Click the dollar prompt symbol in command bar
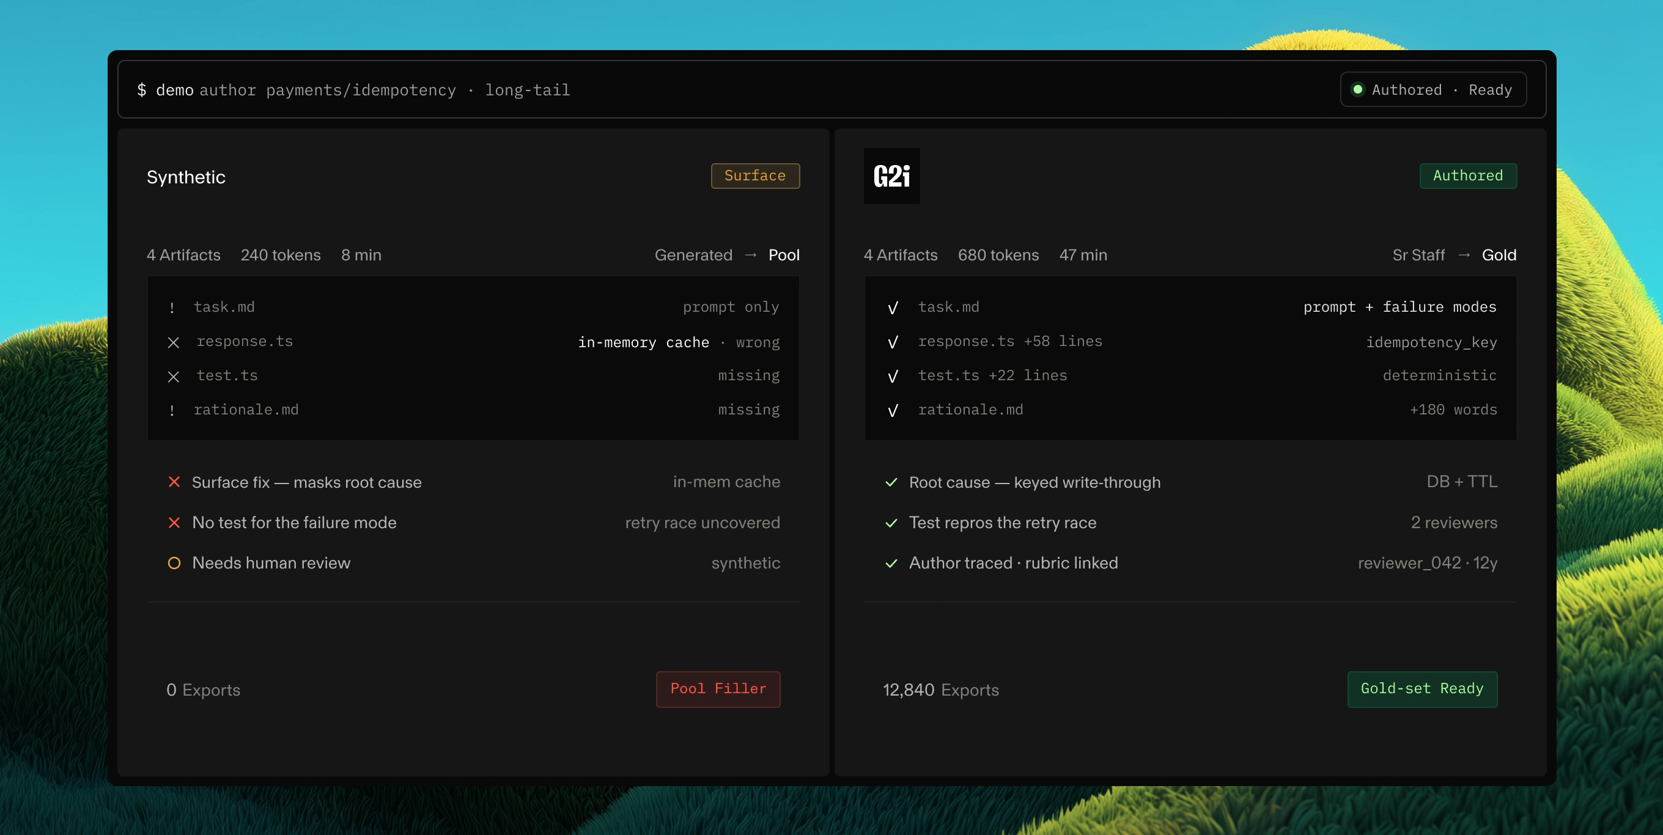The height and width of the screenshot is (835, 1663). (141, 90)
